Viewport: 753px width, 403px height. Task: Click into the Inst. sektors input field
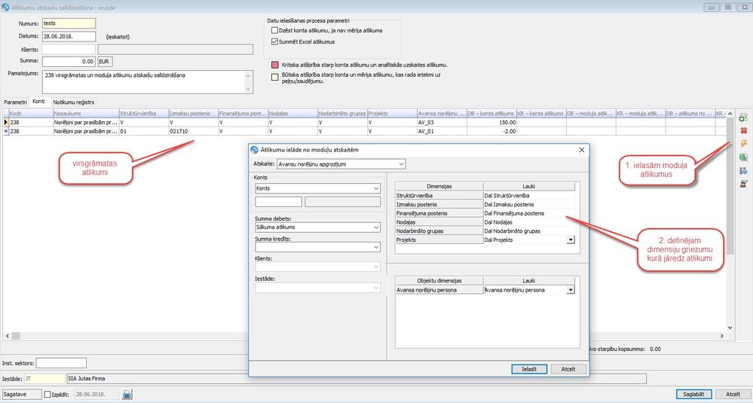(62, 363)
